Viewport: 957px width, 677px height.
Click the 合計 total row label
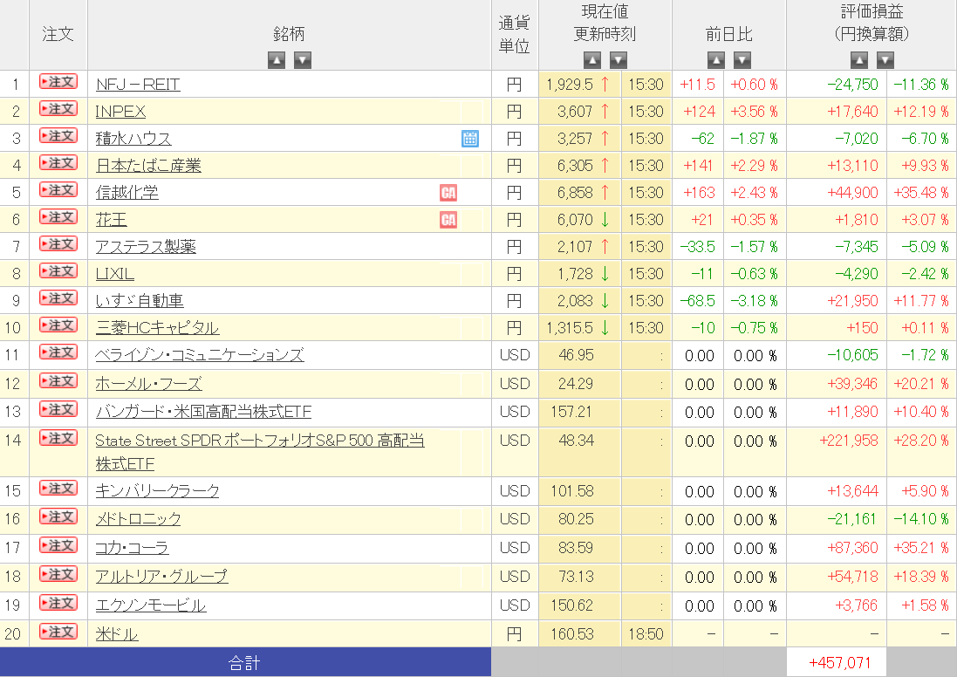[x=244, y=663]
